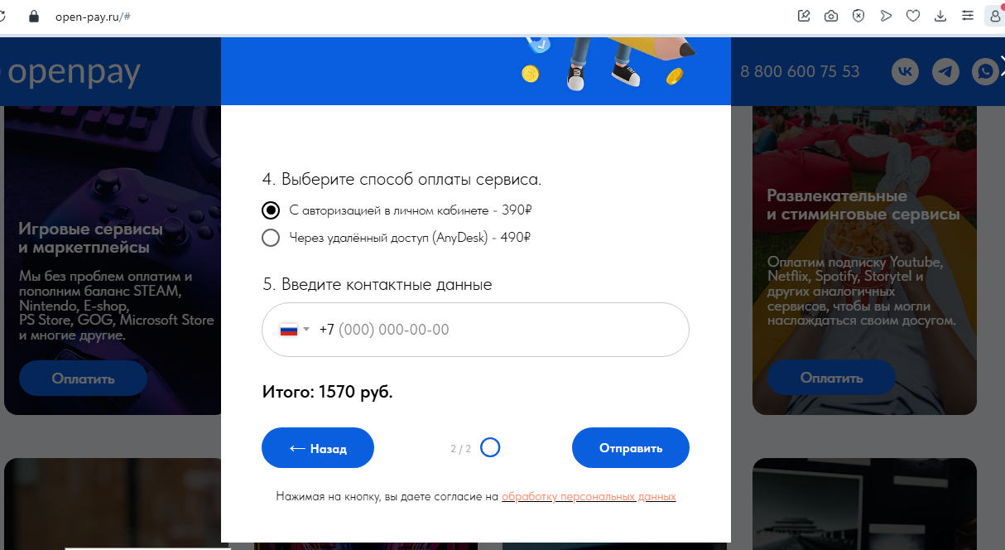Select payment with personal account authorization 390₽
Image resolution: width=1005 pixels, height=550 pixels.
point(271,210)
